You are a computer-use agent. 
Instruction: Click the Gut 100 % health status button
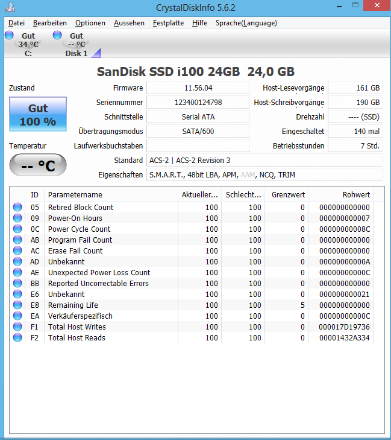[38, 114]
